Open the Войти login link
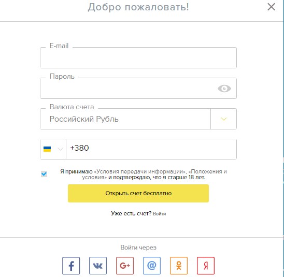The width and height of the screenshot is (284, 277). [160, 214]
